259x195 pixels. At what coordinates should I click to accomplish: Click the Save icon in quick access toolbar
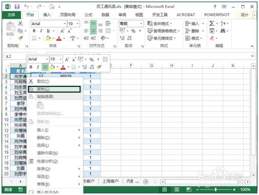17,7
